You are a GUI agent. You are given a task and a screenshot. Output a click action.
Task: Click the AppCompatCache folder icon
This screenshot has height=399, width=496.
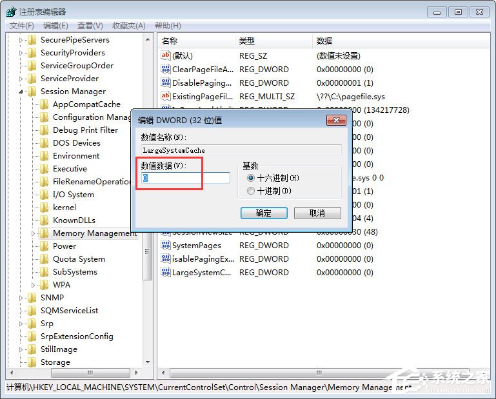tap(45, 104)
